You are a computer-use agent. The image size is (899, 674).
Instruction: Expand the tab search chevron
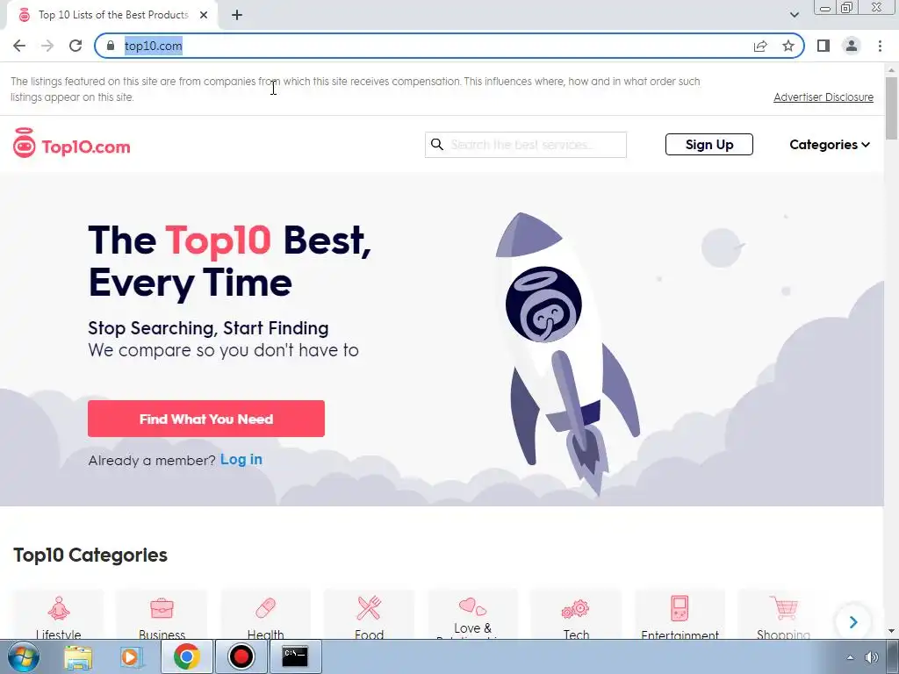coord(794,15)
